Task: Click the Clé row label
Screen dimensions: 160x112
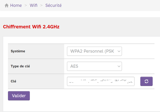Action: coord(14,81)
